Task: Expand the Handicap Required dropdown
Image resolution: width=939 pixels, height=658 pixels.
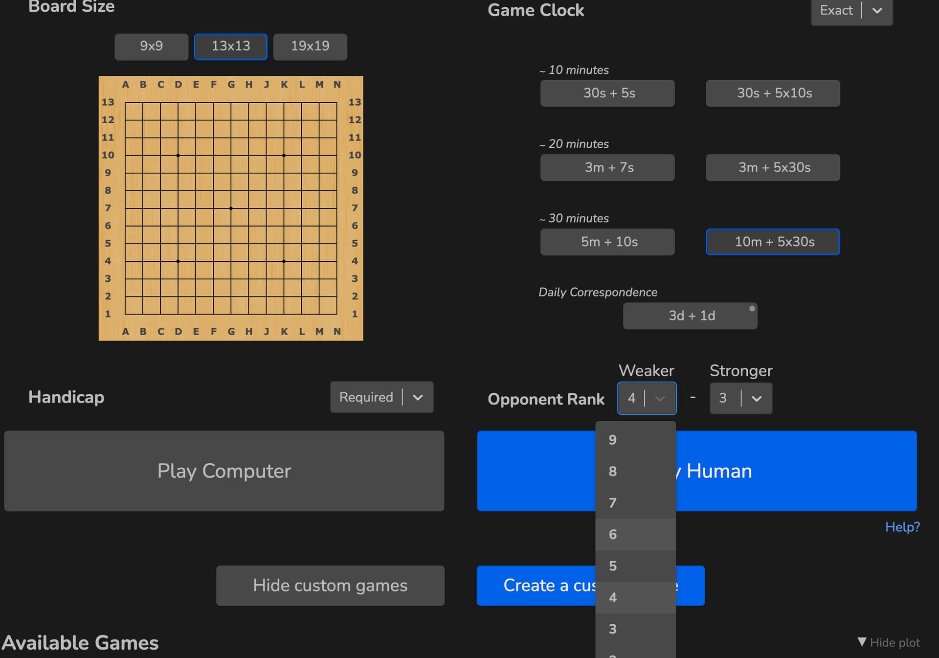Action: click(381, 397)
